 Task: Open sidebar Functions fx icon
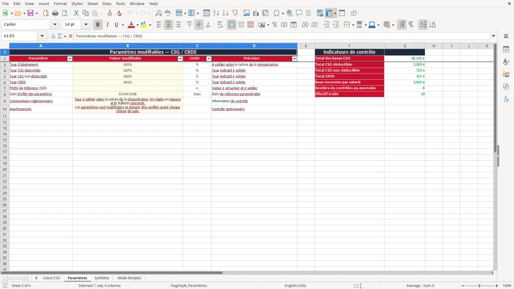pyautogui.click(x=506, y=99)
